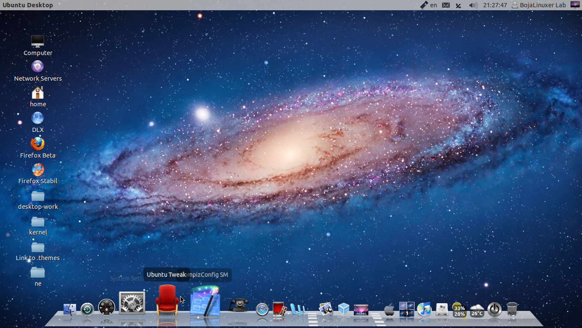Launch Ubuntu Tweak red chair icon
The height and width of the screenshot is (328, 582).
click(167, 300)
